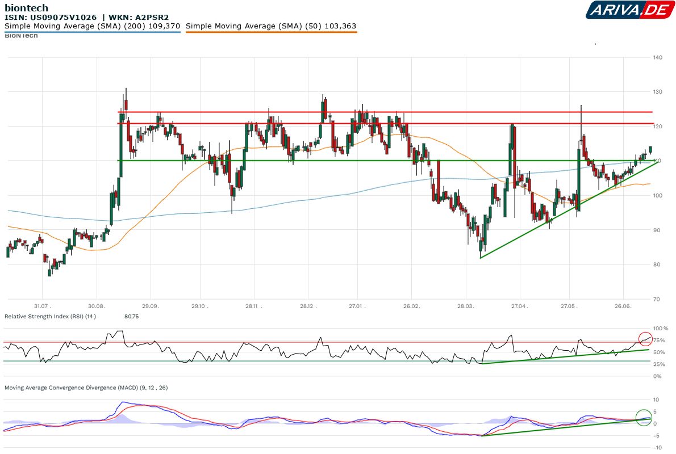Screen dimensions: 676x454
Task: Click the 26.06. date label
Action: tap(623, 306)
